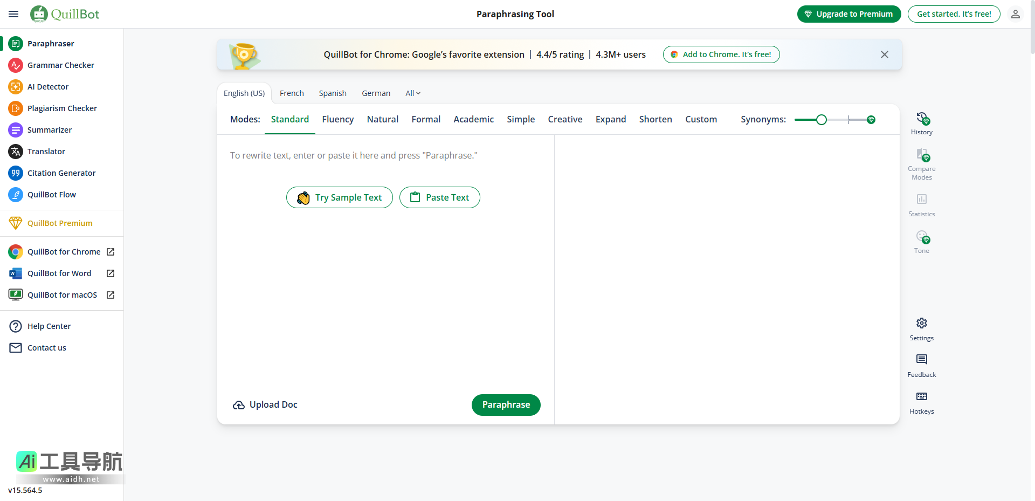The image size is (1035, 501).
Task: Open the Grammar Checker tool
Action: tap(60, 65)
